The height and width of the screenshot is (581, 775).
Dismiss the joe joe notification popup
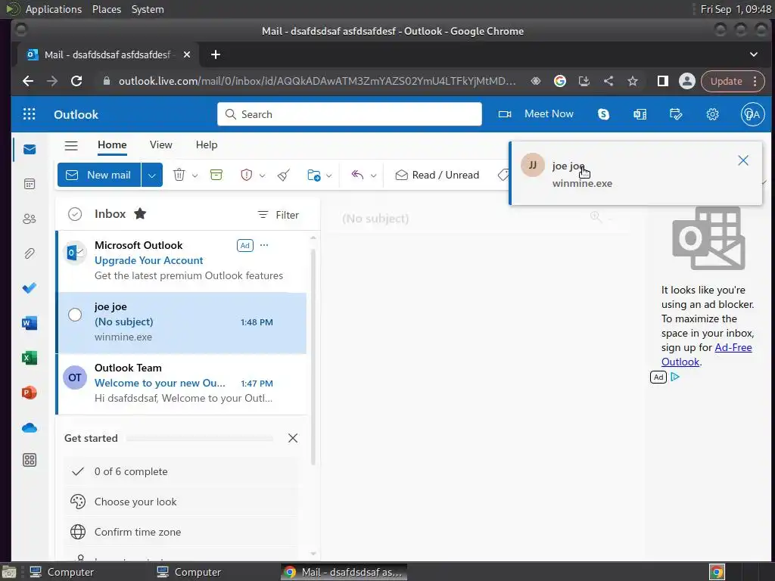(743, 160)
